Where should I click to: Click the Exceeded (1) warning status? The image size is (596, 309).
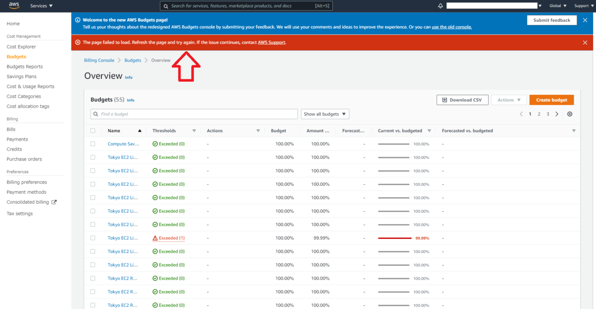click(168, 238)
